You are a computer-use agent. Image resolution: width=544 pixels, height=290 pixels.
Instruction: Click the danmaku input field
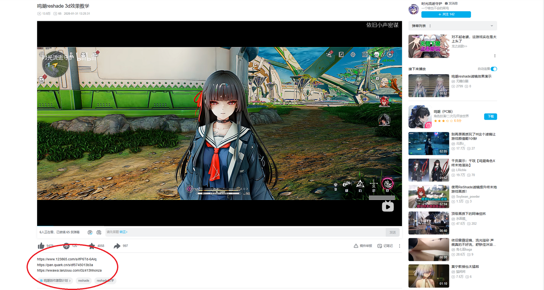point(245,232)
